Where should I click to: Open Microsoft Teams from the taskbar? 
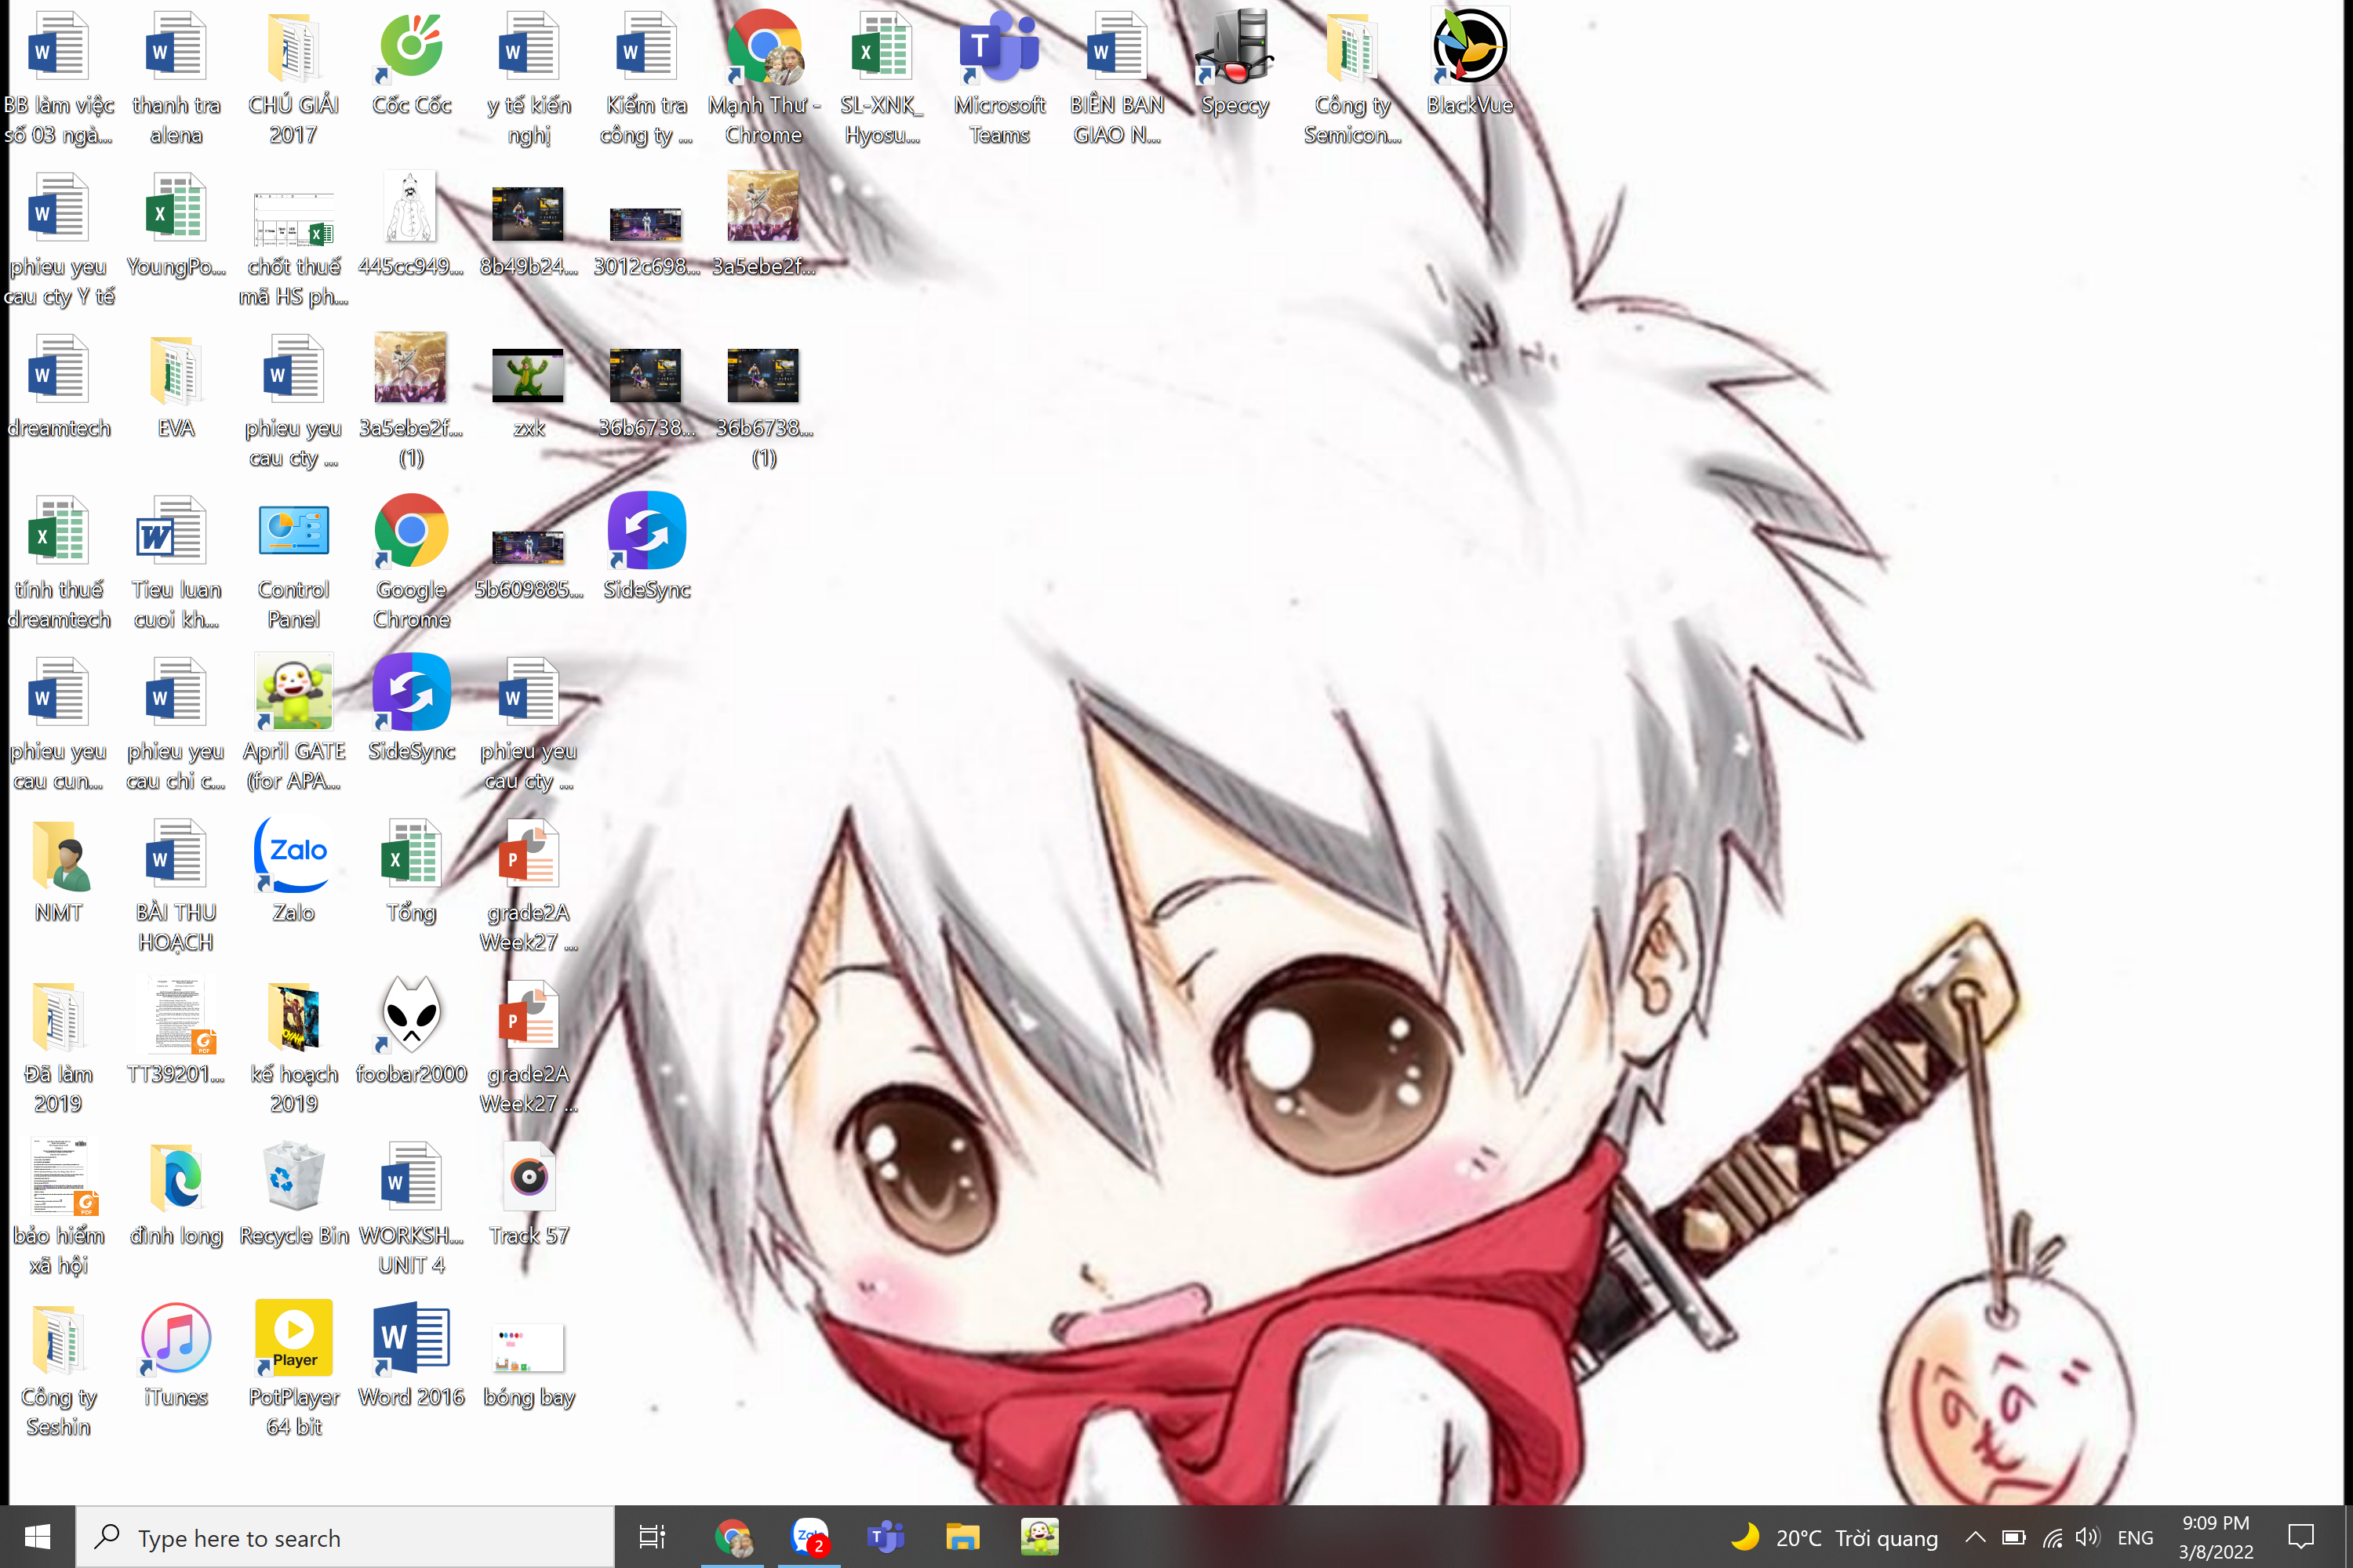tap(886, 1537)
